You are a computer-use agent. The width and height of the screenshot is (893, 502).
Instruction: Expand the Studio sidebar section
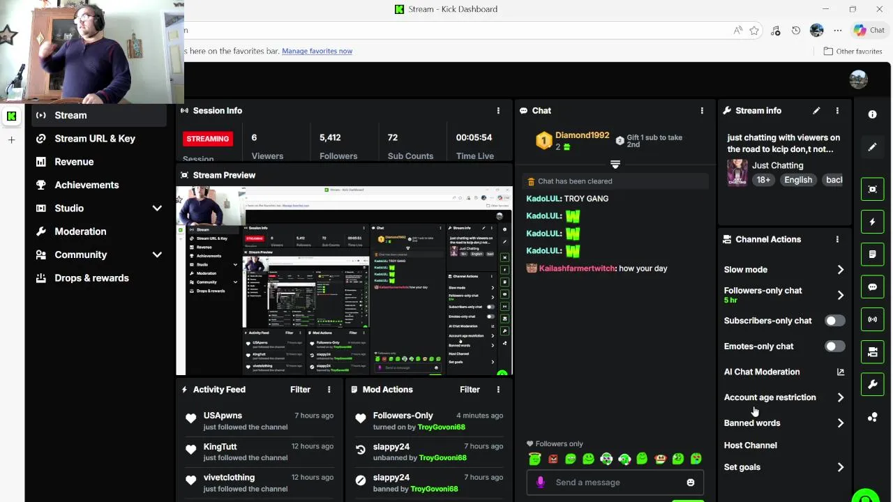click(x=157, y=208)
